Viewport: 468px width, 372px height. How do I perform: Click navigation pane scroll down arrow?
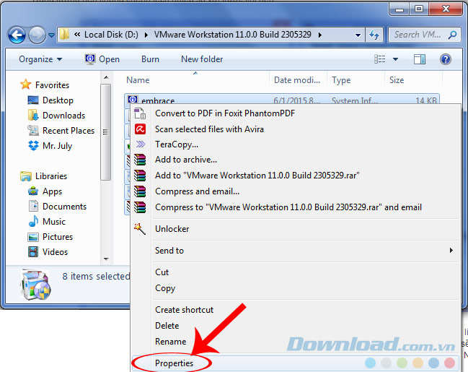click(x=106, y=259)
